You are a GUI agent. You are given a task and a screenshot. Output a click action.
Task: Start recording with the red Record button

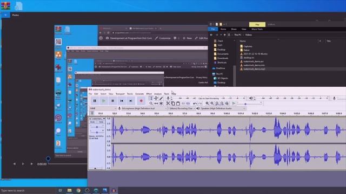(141, 101)
